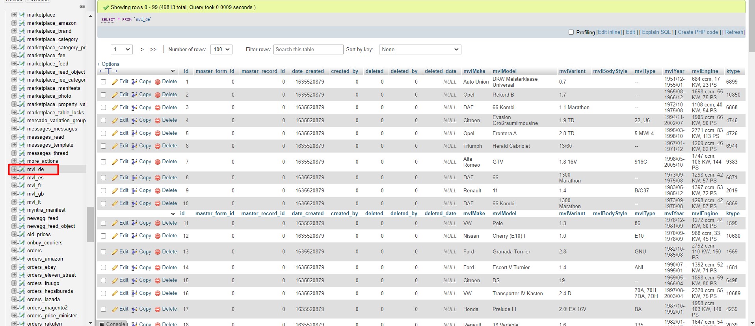Click the navigation panel vertical scrollbar
The width and height of the screenshot is (755, 326).
pyautogui.click(x=90, y=224)
